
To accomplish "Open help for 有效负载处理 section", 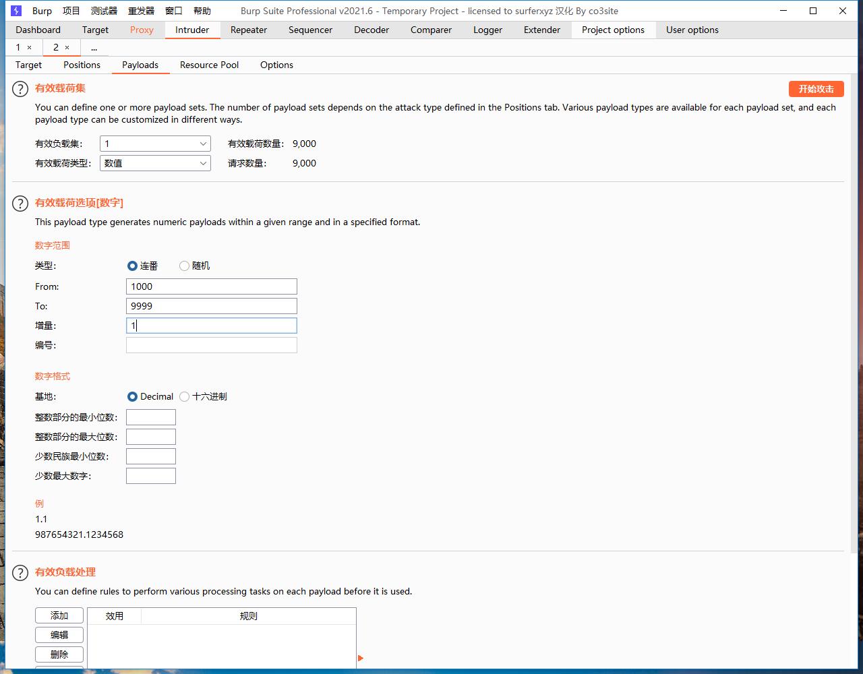I will 20,573.
